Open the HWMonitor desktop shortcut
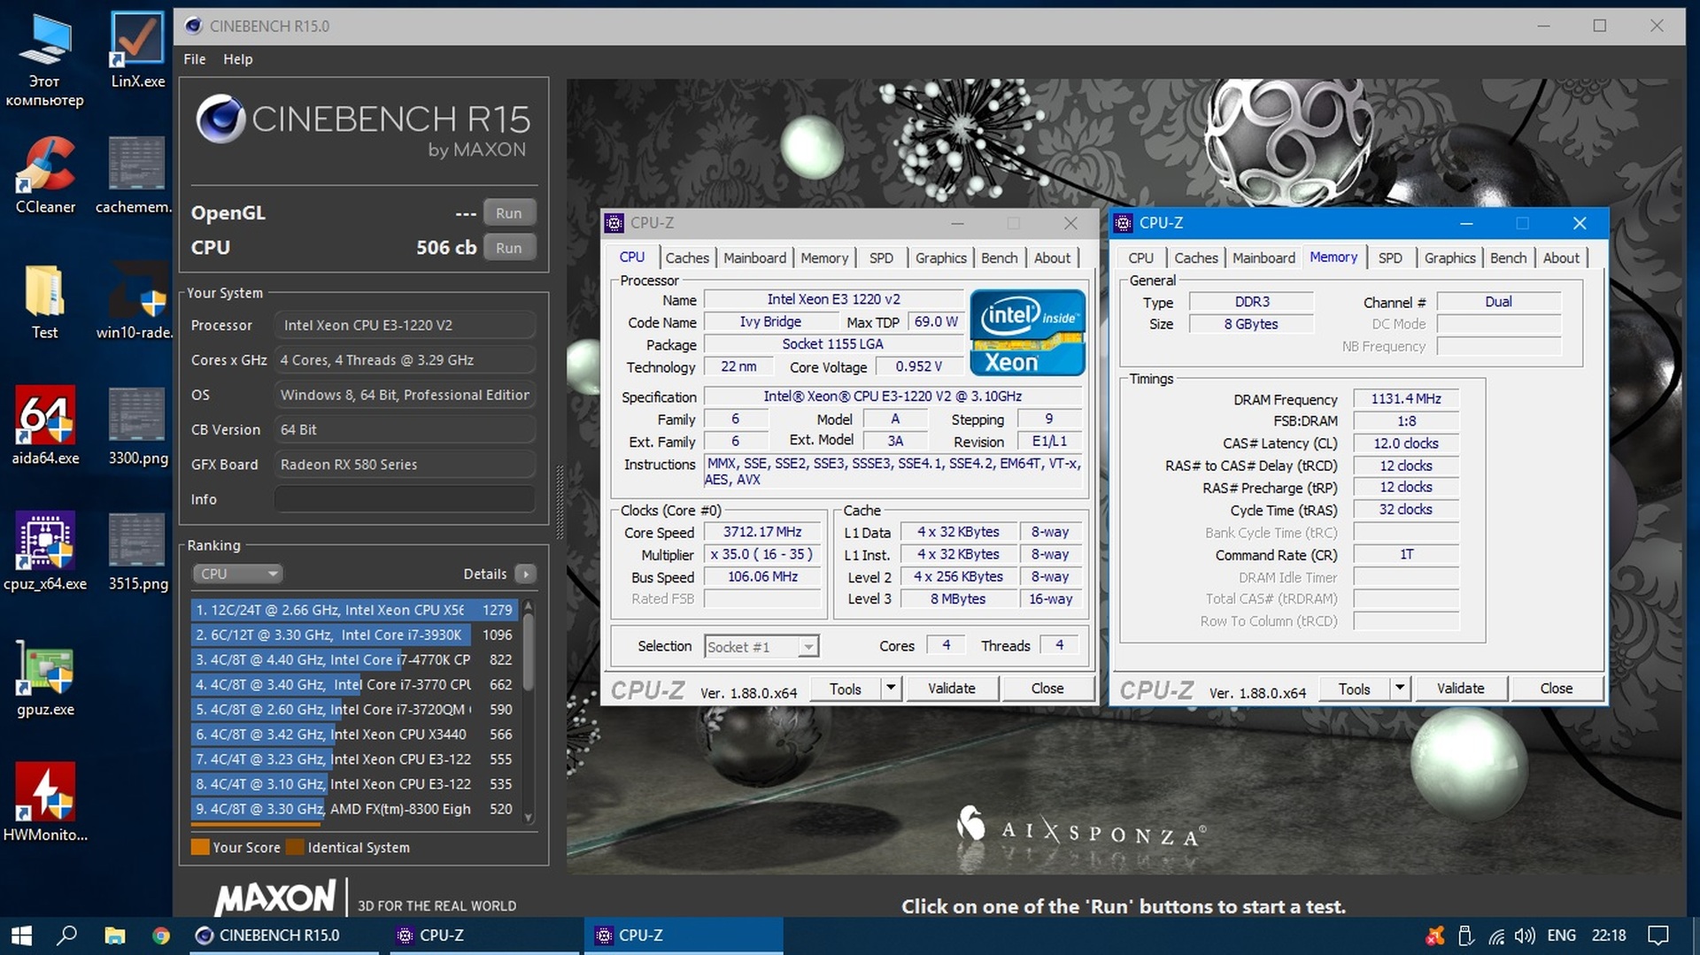The height and width of the screenshot is (955, 1700). click(45, 804)
